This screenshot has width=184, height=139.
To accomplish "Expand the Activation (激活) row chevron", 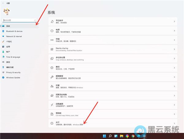I will [x=174, y=68].
